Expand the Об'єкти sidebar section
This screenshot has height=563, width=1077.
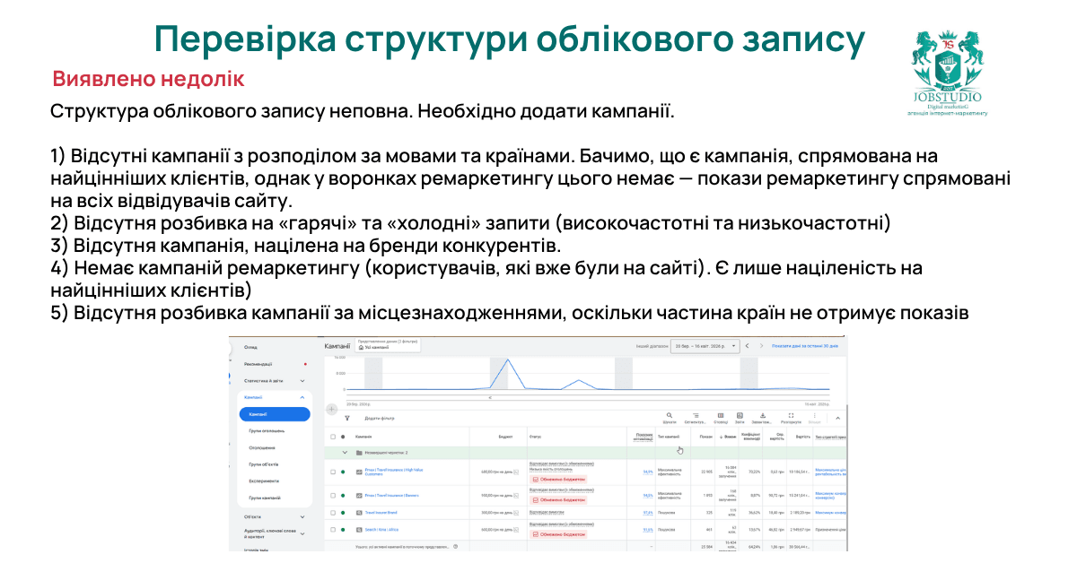[x=302, y=517]
